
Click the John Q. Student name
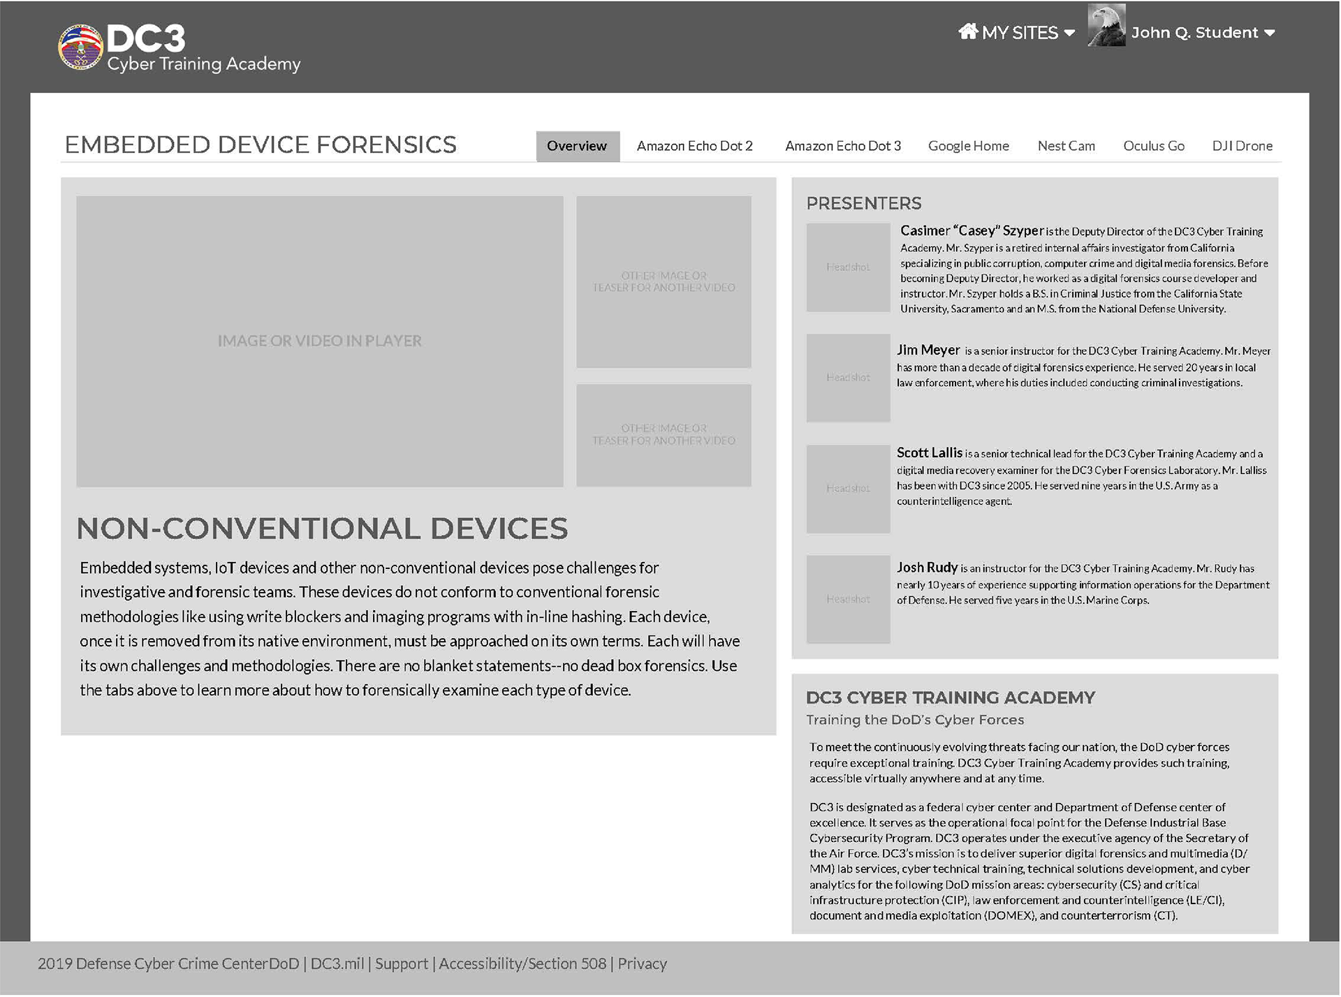click(1194, 33)
